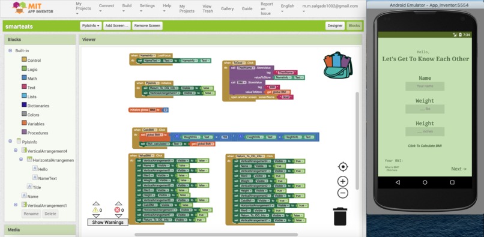Collapse the HorizontalArrangement node

[x=21, y=159]
